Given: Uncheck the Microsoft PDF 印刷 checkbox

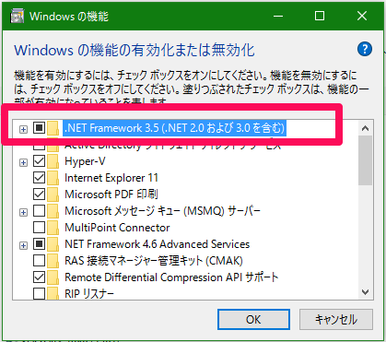Looking at the screenshot, I should click(x=39, y=195).
